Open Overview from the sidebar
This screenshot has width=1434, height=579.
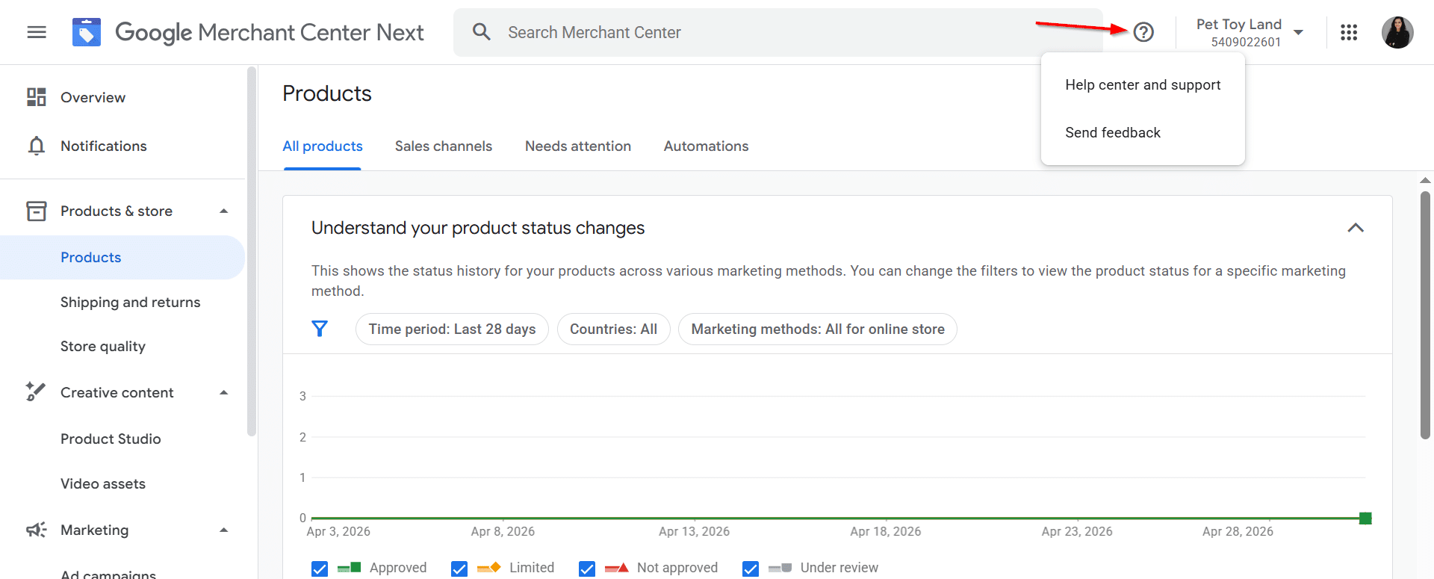[93, 97]
